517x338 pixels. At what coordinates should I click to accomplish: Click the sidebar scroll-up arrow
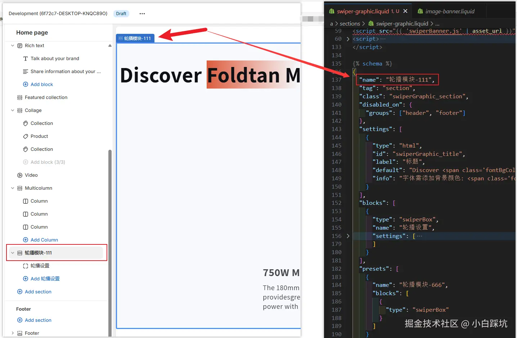click(110, 46)
